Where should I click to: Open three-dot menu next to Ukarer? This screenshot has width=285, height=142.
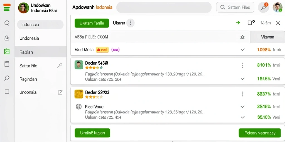(x=130, y=23)
